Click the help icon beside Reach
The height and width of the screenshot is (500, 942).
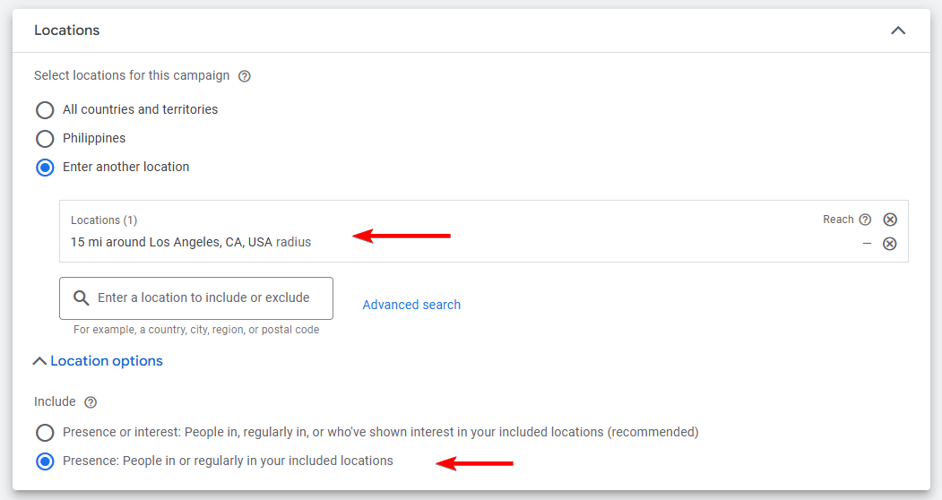coord(865,220)
